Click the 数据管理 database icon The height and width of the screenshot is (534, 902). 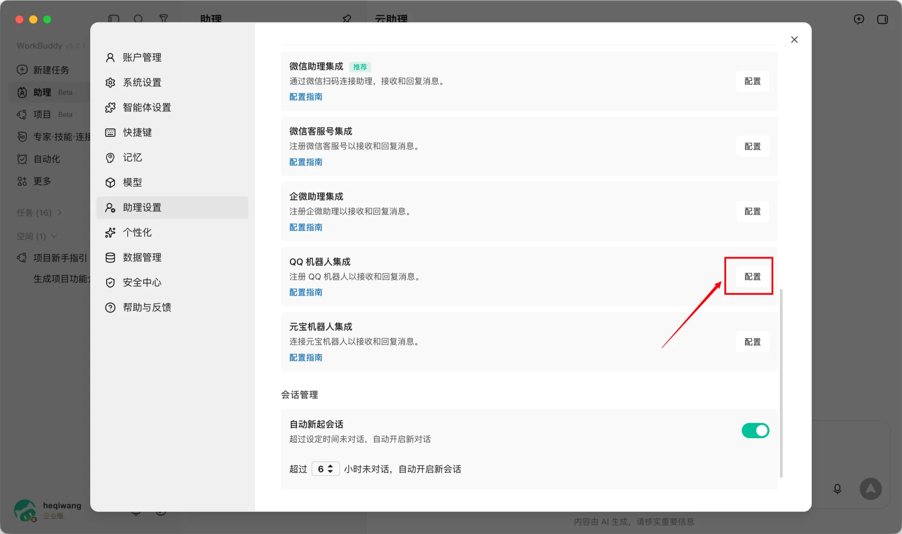(110, 257)
